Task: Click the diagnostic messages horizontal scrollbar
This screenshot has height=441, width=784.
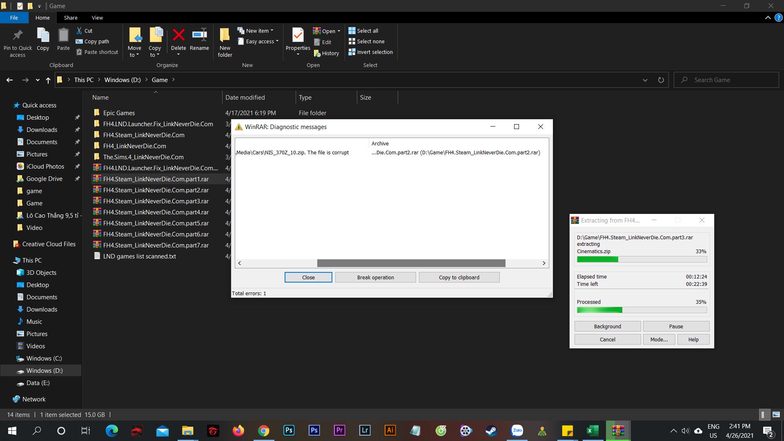Action: [x=411, y=263]
